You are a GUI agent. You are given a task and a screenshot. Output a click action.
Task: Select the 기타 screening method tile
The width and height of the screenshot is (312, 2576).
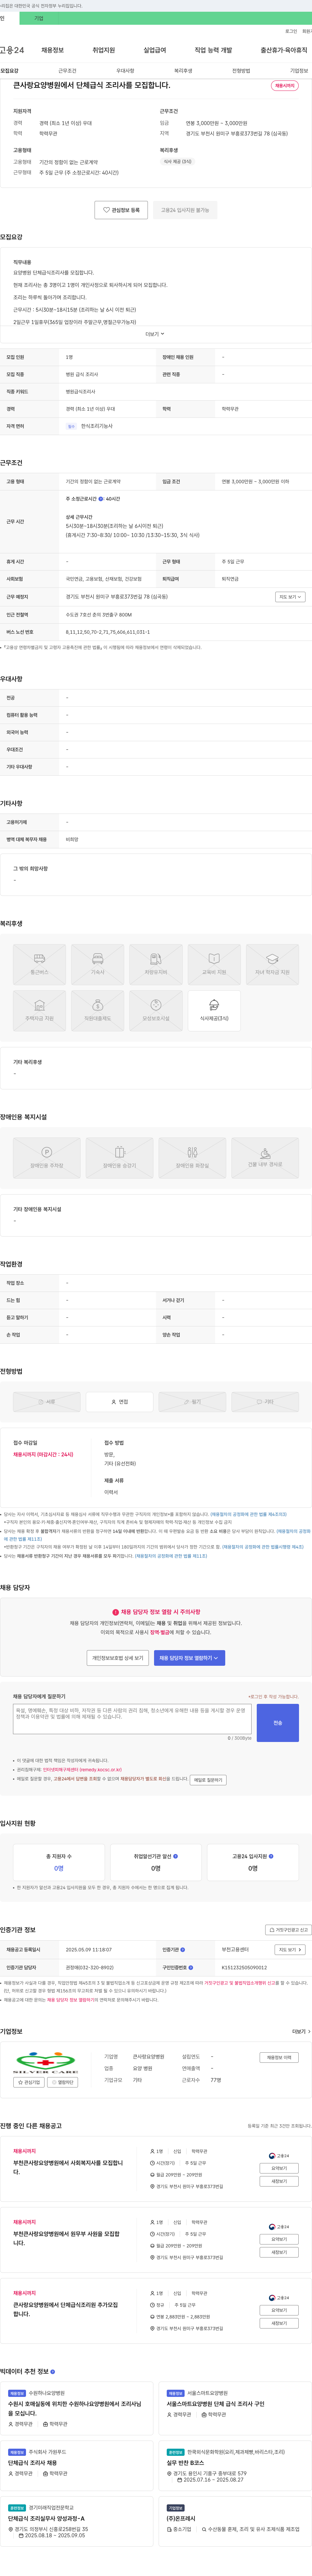(265, 1402)
